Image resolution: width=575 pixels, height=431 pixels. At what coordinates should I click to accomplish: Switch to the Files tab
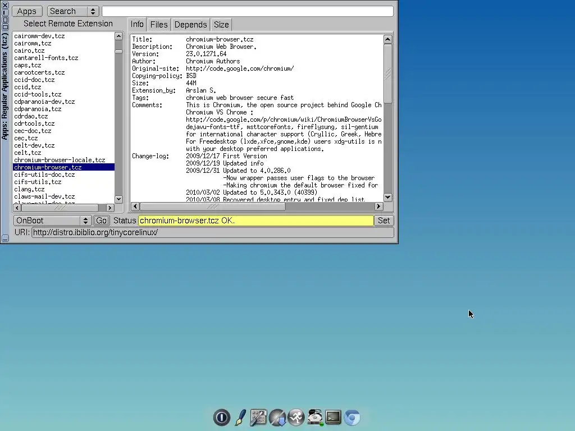click(x=159, y=25)
